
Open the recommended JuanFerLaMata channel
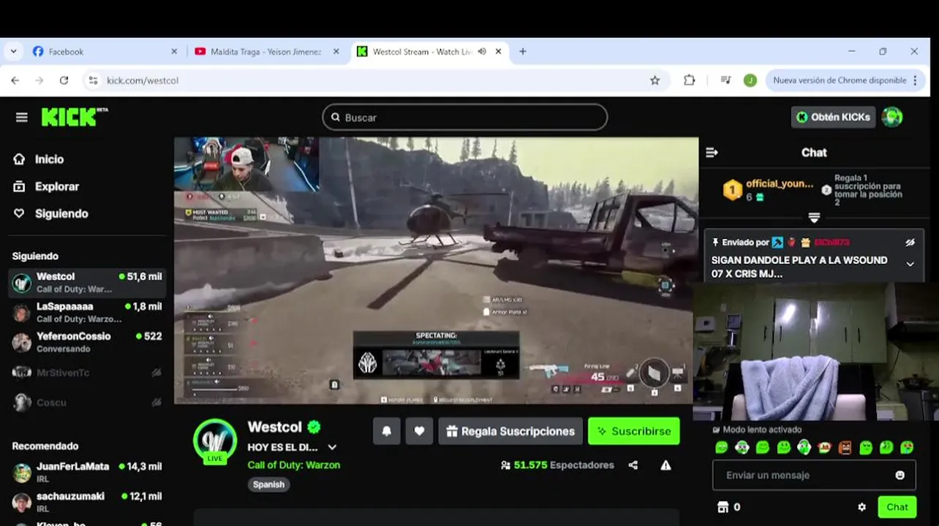tap(87, 472)
